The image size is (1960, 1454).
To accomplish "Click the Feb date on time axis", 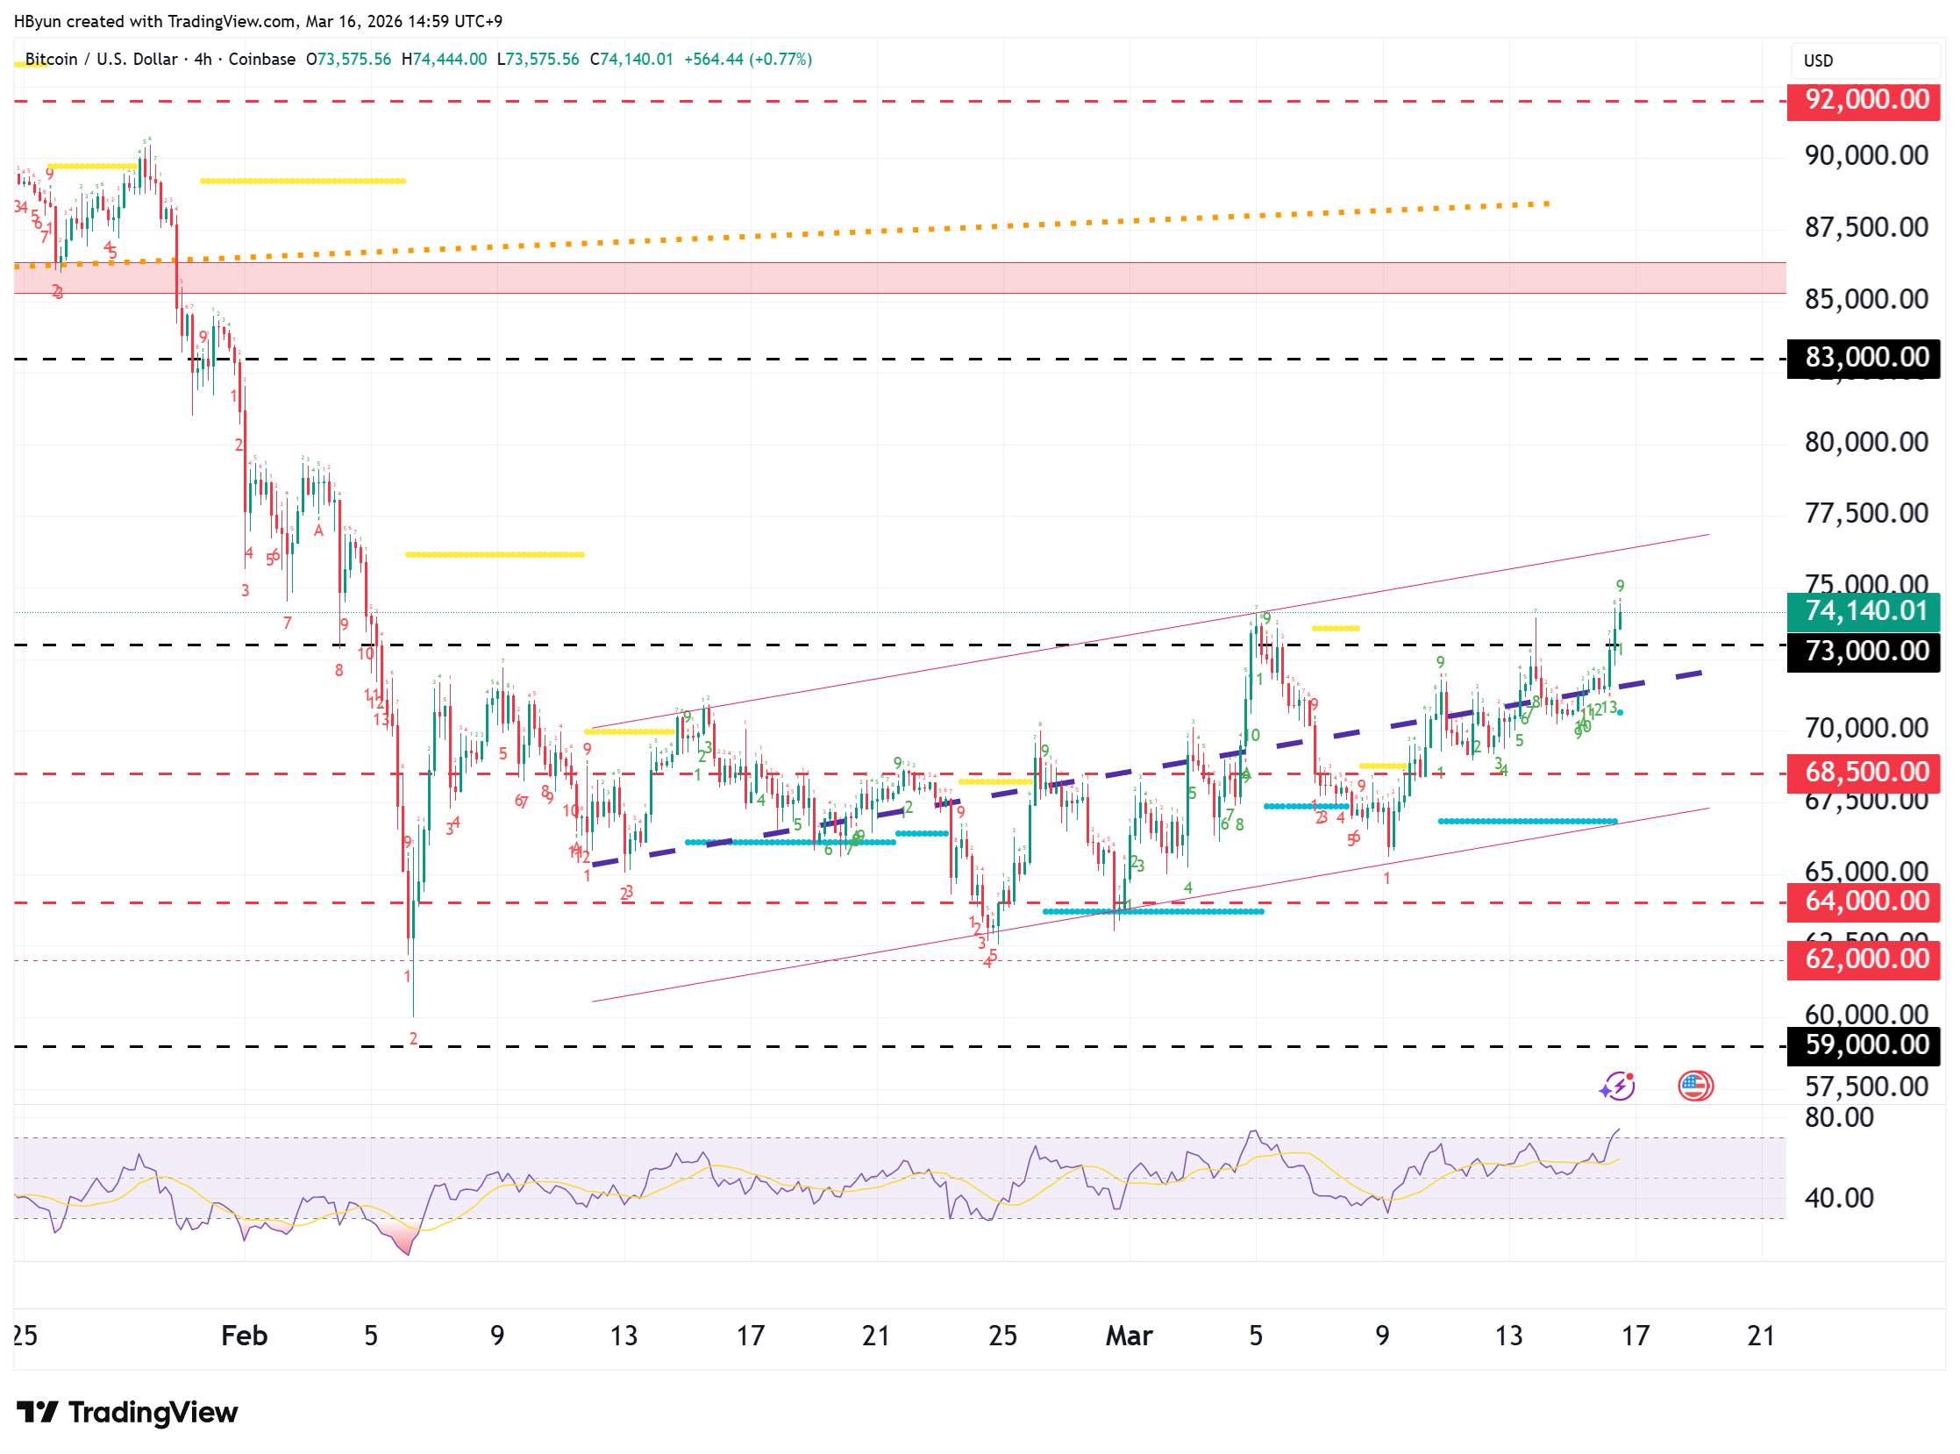I will coord(244,1336).
